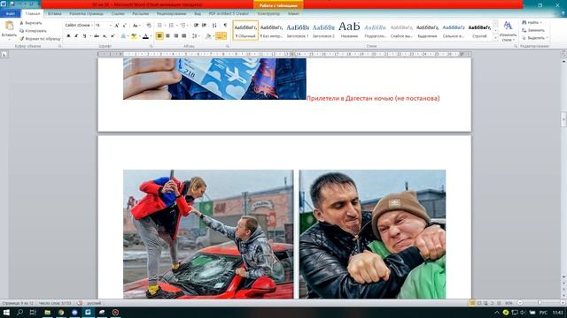Click the vertical scrollbar thumb
This screenshot has width=567, height=318.
pyautogui.click(x=563, y=120)
